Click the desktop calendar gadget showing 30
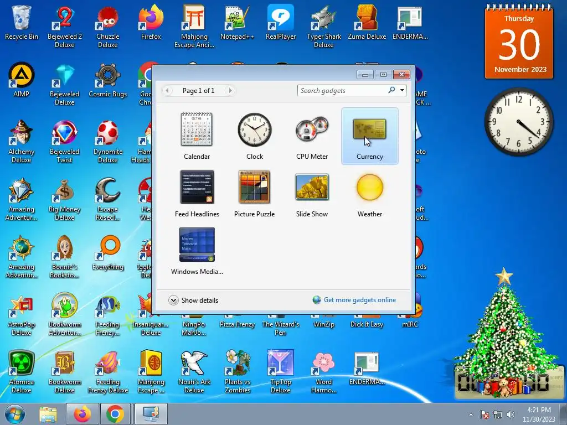Image resolution: width=567 pixels, height=425 pixels. tap(519, 42)
